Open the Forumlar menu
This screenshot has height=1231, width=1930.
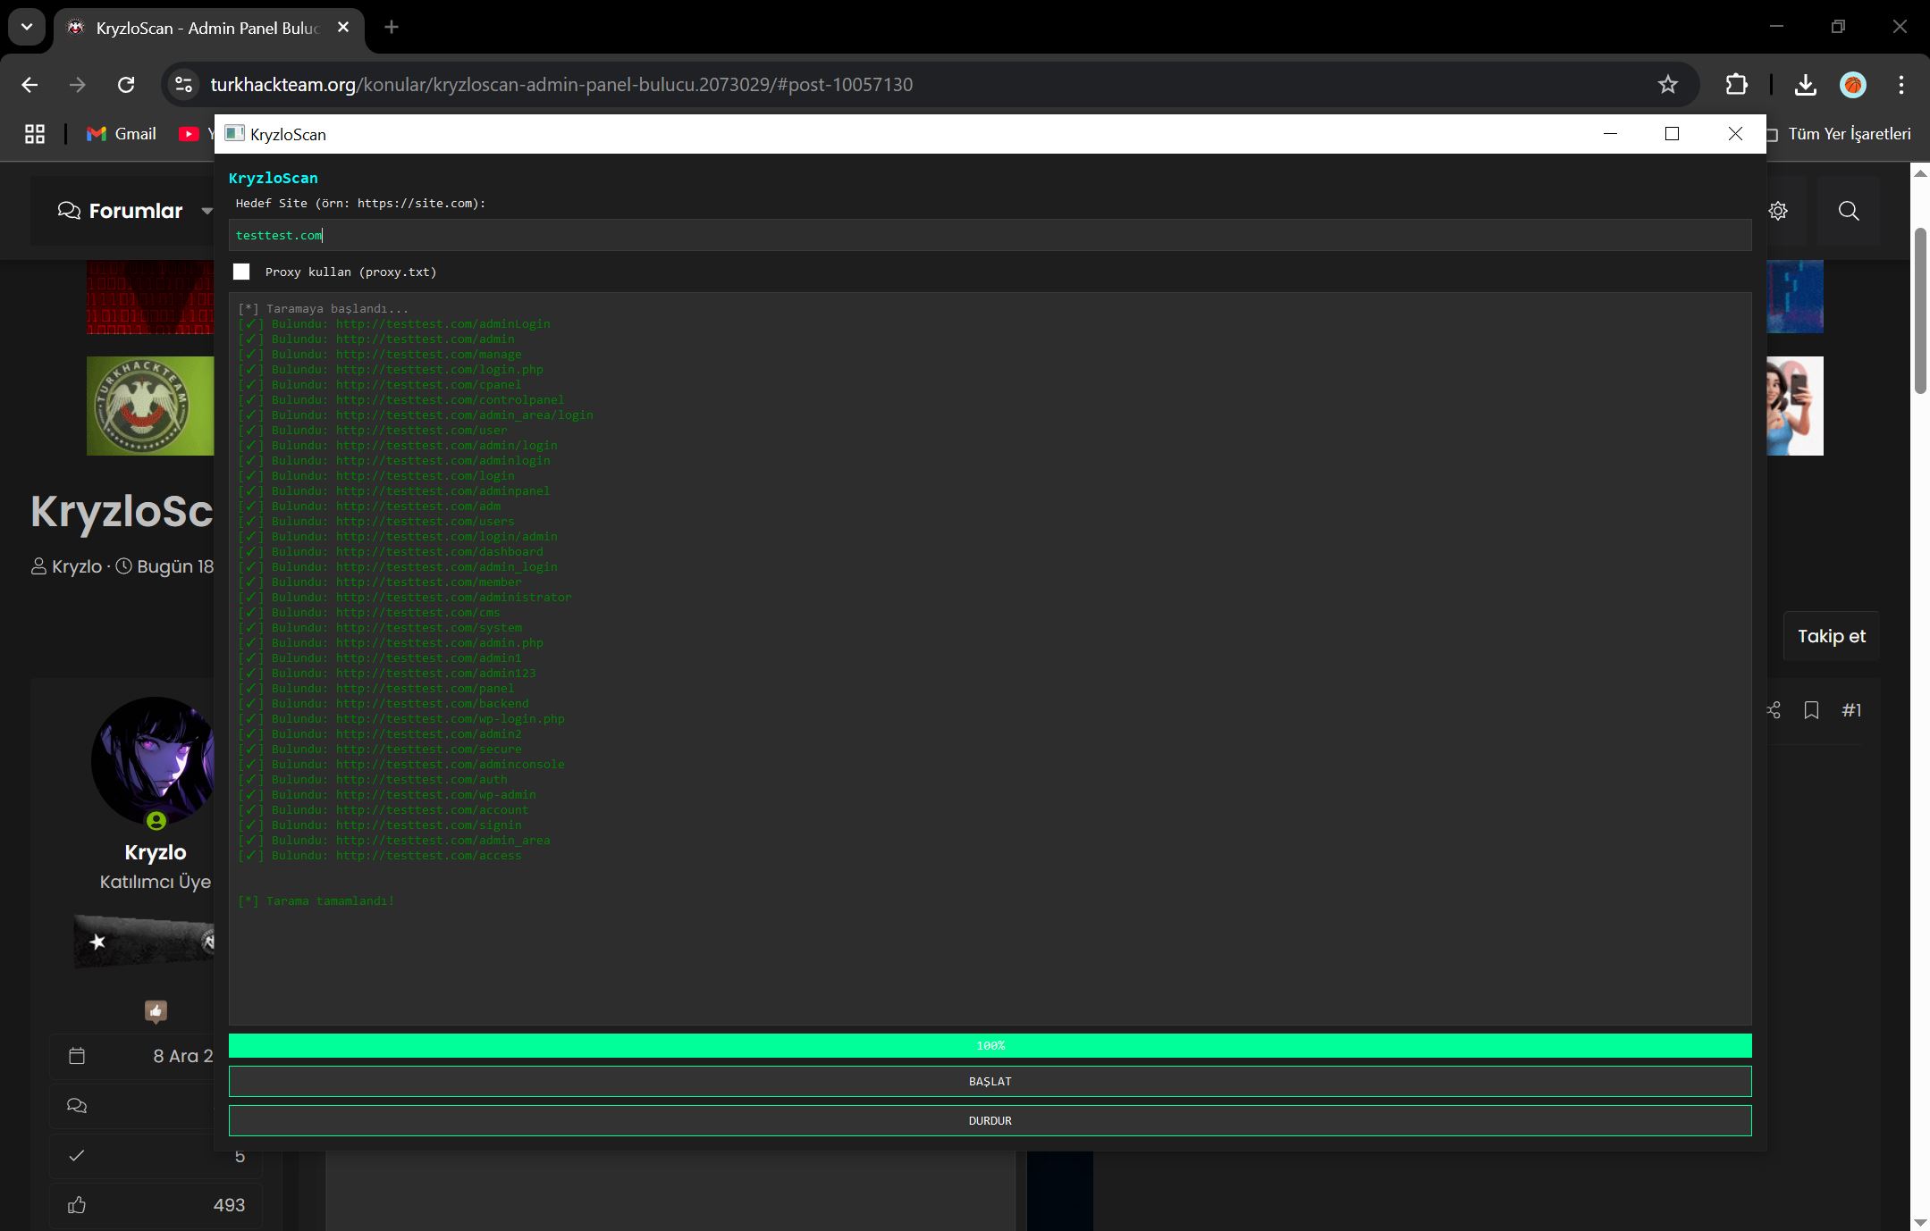pos(122,211)
